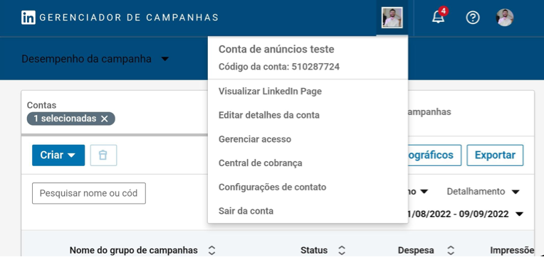This screenshot has height=257, width=544.
Task: Open the Criar dropdown button
Action: 58,155
